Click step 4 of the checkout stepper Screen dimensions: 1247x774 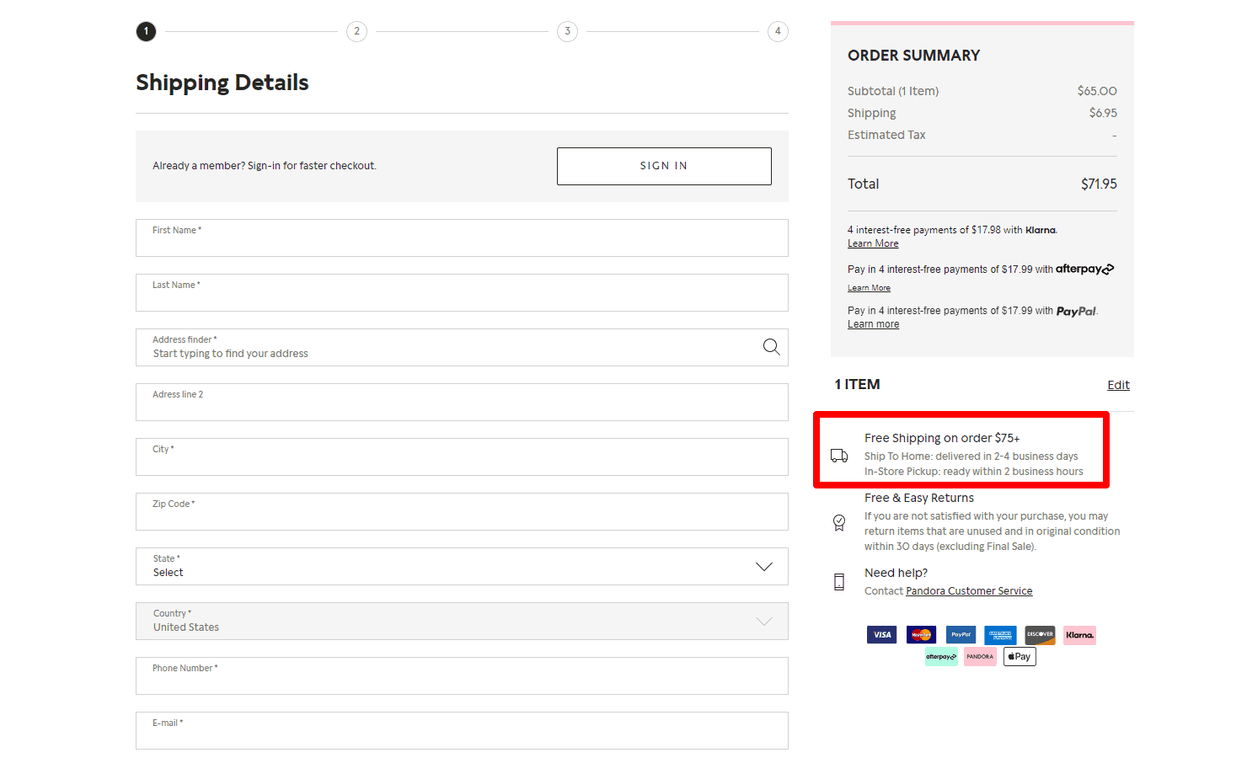click(778, 31)
